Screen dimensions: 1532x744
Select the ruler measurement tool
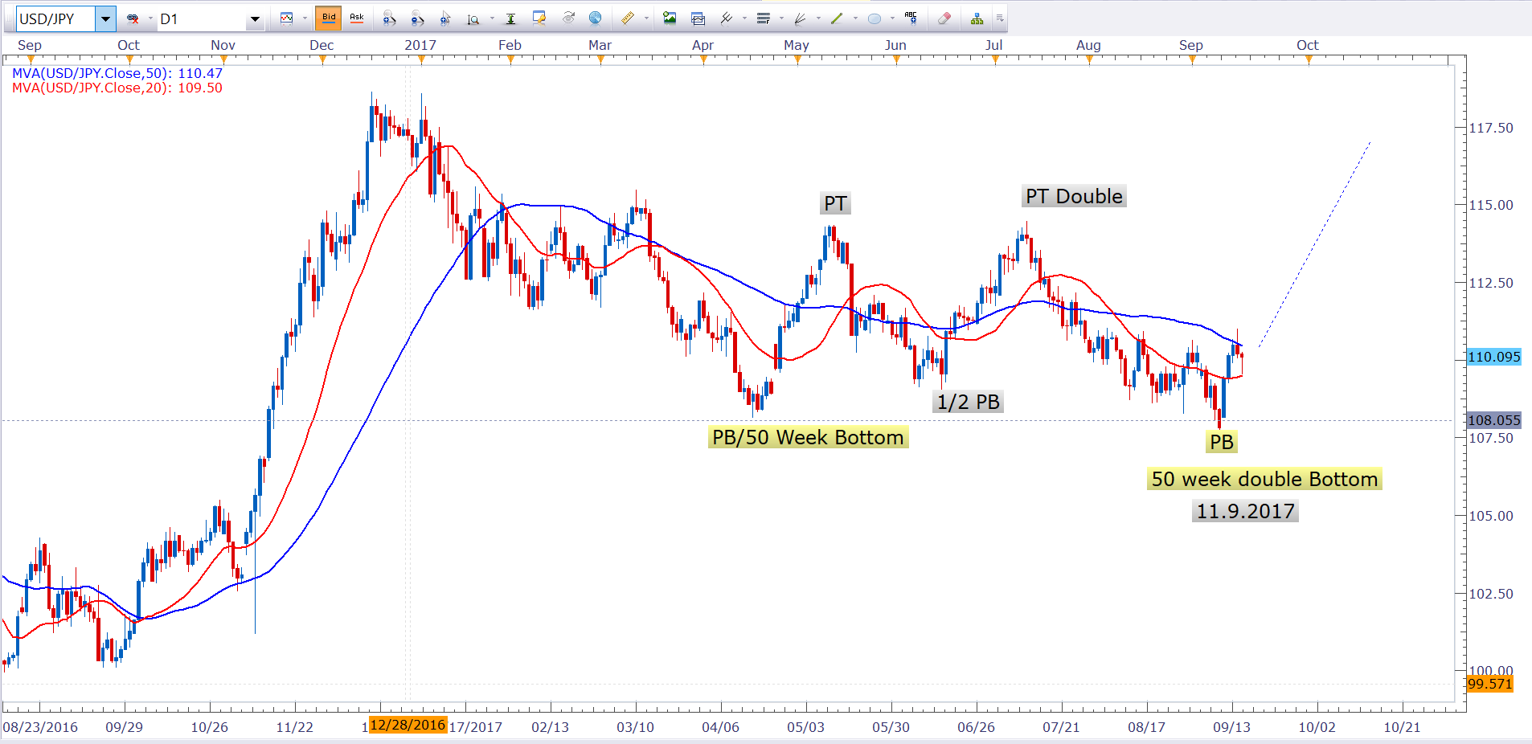point(628,18)
